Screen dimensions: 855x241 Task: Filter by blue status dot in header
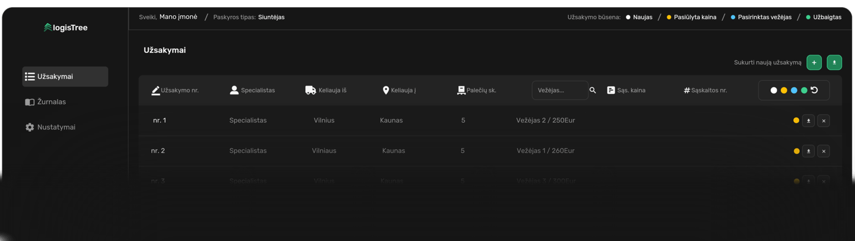[x=794, y=90]
